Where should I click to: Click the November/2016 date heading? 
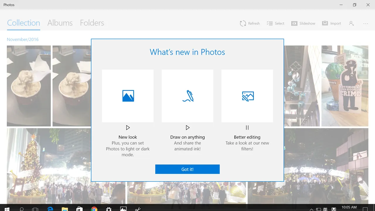(x=23, y=40)
